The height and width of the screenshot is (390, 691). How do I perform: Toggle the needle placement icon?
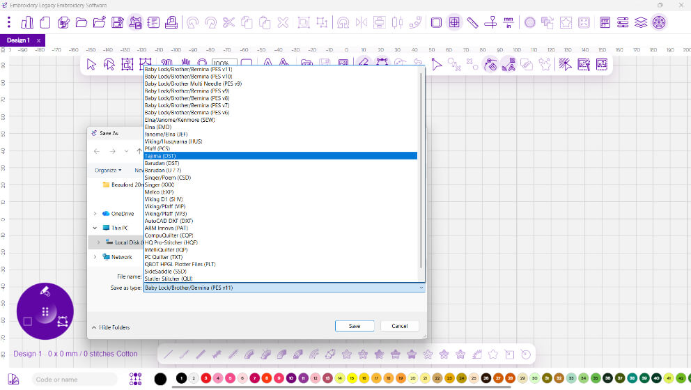tap(490, 22)
